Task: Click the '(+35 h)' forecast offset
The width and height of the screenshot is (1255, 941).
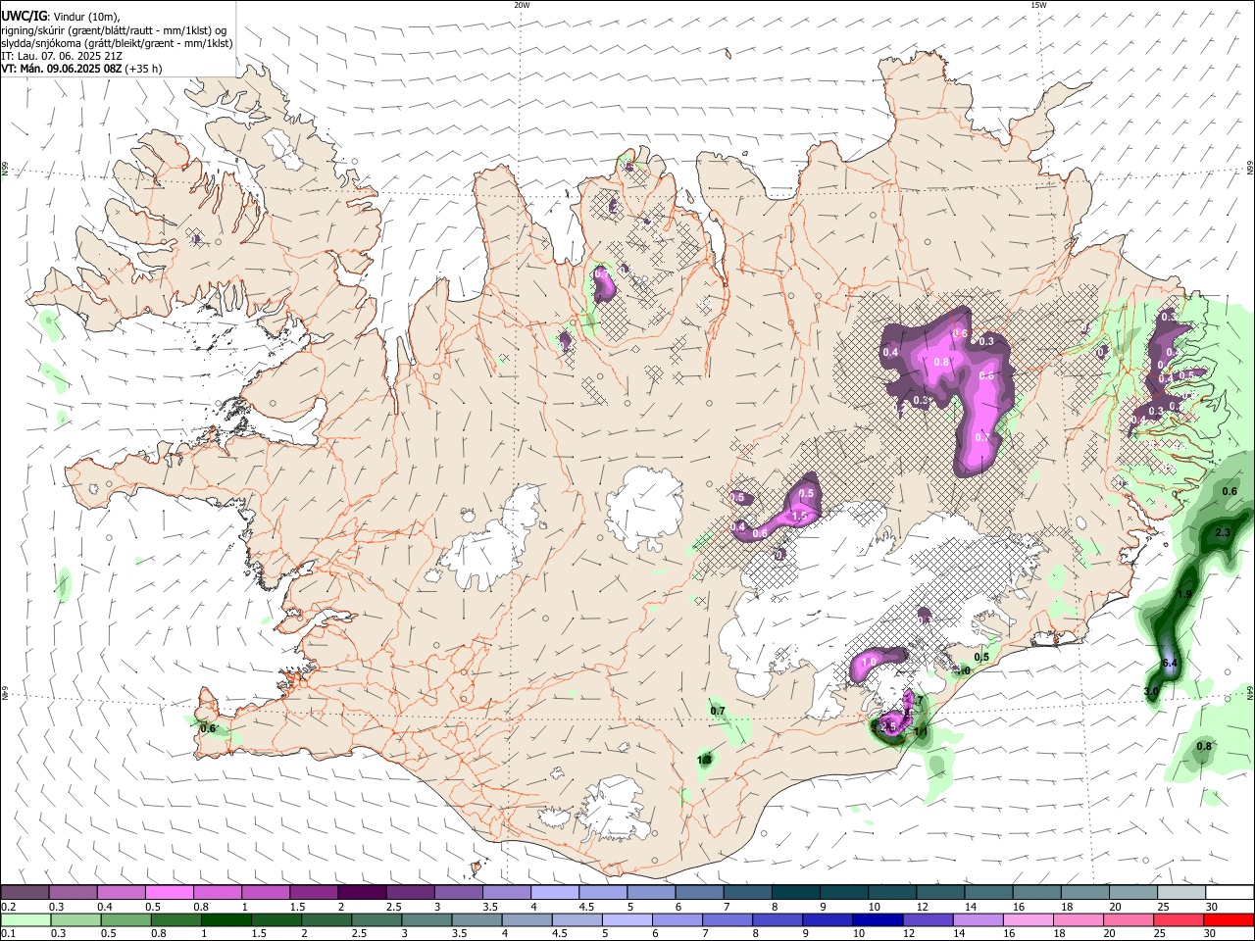Action: pos(143,69)
